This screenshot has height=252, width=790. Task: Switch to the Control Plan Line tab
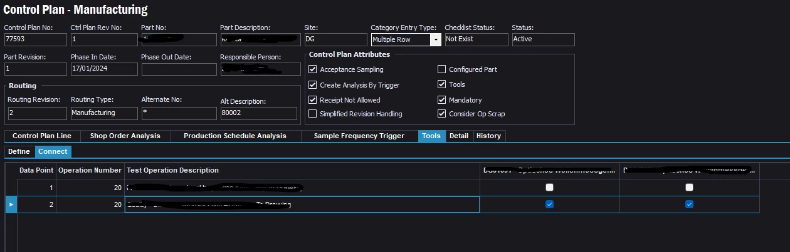[x=42, y=136]
